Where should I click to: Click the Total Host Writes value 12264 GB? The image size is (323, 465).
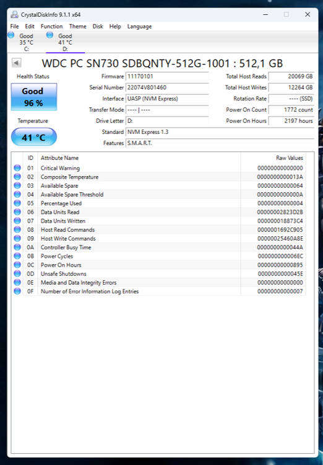[291, 87]
